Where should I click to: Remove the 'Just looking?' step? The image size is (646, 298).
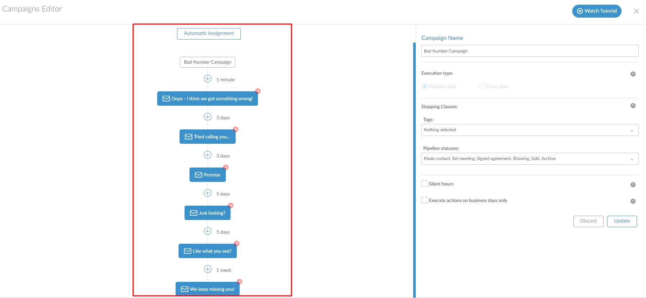[x=231, y=206]
